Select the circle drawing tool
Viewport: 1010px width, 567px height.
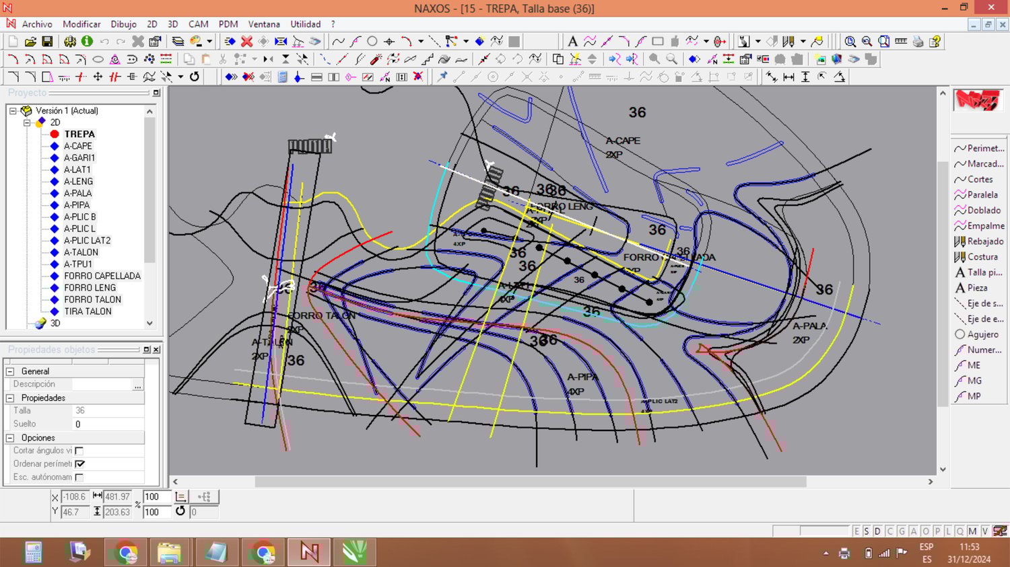(372, 42)
